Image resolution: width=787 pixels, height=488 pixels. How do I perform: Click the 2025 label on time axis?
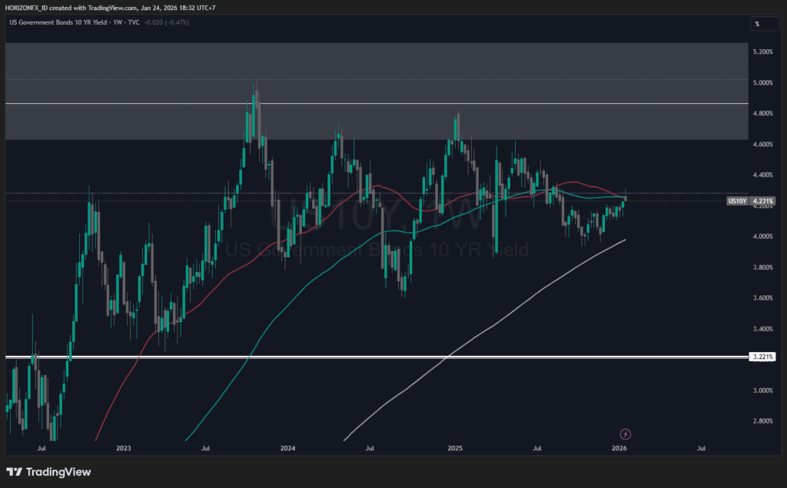click(454, 447)
